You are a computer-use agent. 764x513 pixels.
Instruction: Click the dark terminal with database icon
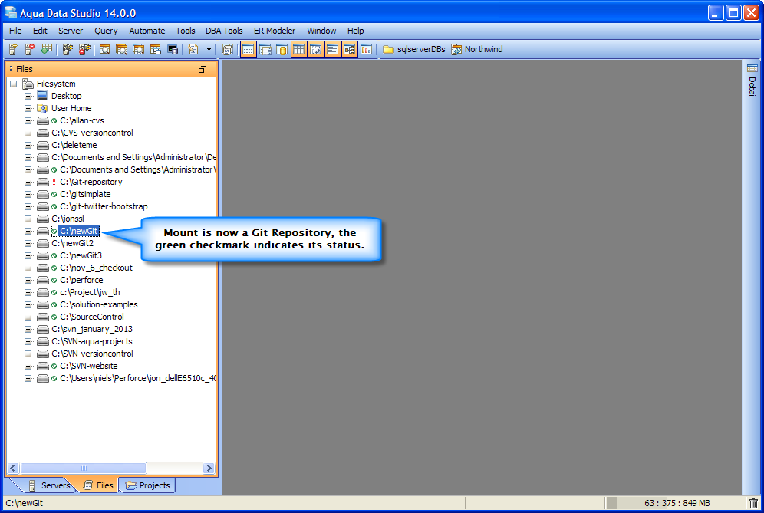173,49
